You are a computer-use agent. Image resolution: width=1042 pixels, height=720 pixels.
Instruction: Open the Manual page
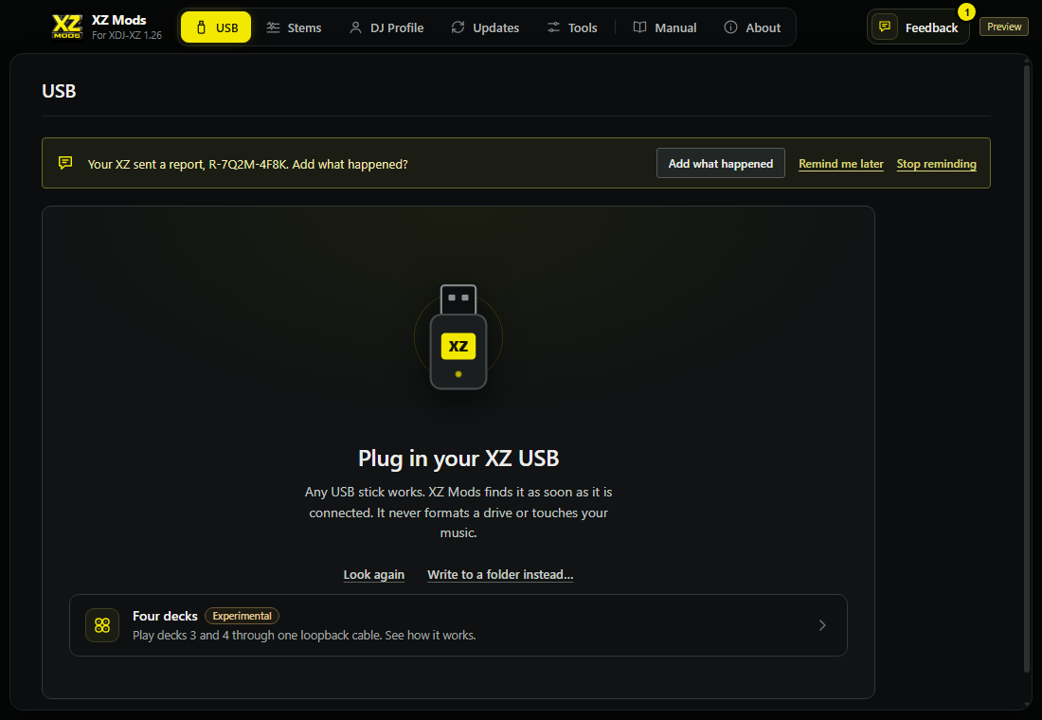coord(665,27)
